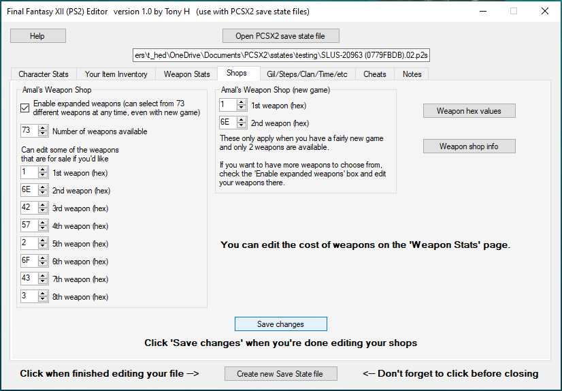562x391 pixels.
Task: Open Weapon shop info
Action: pos(469,146)
